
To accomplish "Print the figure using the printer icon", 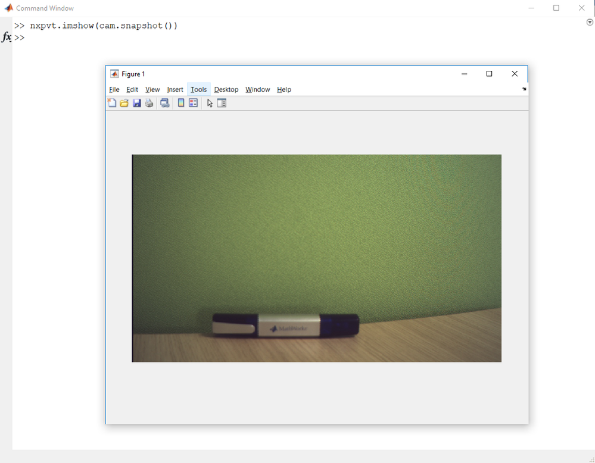I will click(149, 103).
